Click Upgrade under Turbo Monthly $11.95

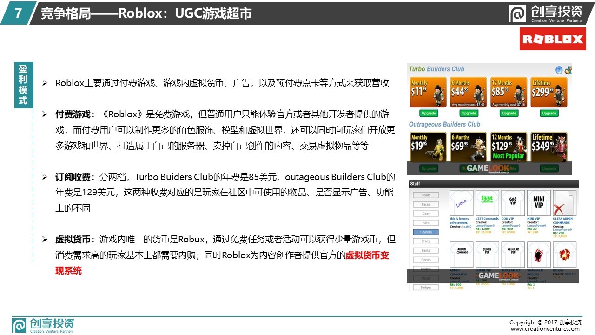[428, 113]
